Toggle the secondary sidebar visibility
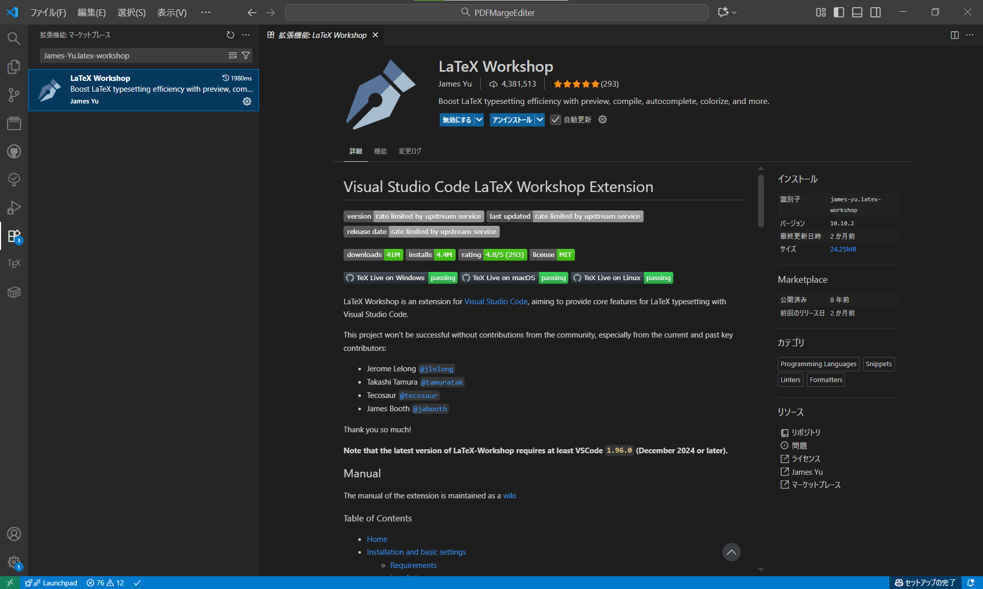983x589 pixels. [x=875, y=12]
